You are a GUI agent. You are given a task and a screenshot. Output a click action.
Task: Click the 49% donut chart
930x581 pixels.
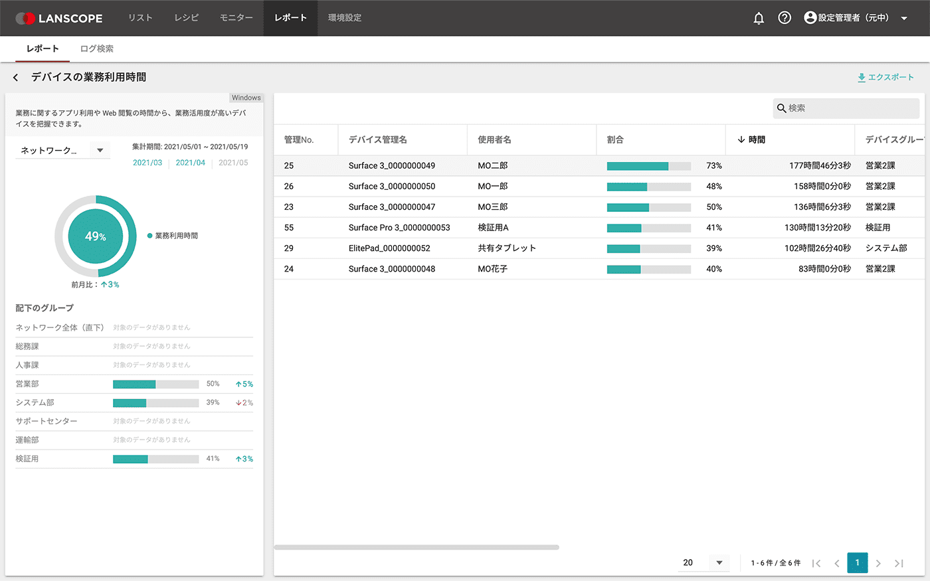pyautogui.click(x=96, y=236)
